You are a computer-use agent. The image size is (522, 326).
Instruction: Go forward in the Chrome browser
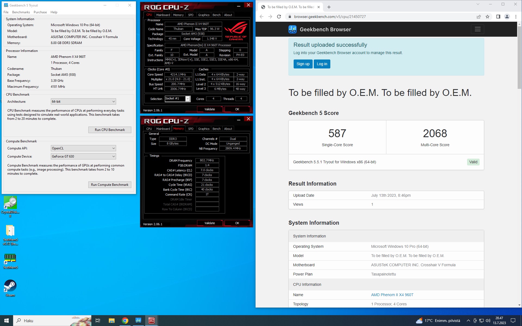point(270,17)
